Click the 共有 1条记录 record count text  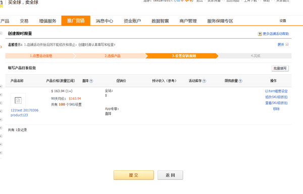point(17,130)
